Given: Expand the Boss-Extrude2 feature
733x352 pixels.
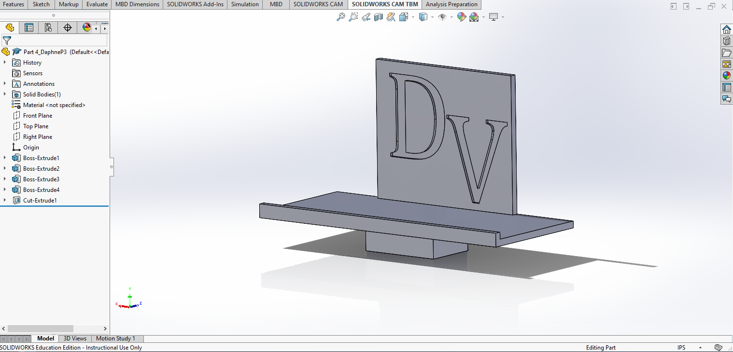Looking at the screenshot, I should click(5, 169).
